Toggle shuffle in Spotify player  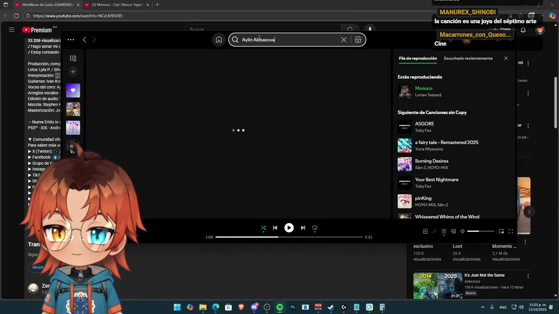263,228
